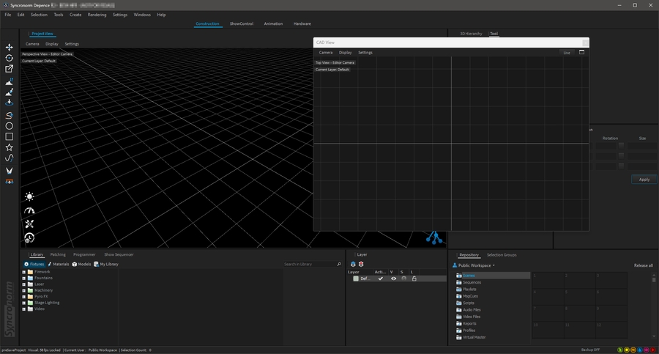Toggle active checkmark of Default layer
Image resolution: width=659 pixels, height=354 pixels.
[x=380, y=279]
